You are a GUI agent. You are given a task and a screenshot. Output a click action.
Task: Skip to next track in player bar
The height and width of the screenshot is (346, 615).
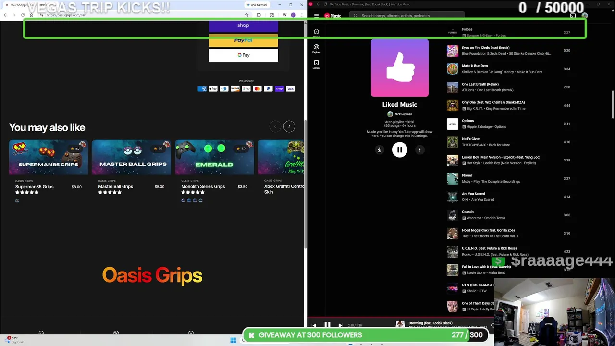tap(341, 325)
